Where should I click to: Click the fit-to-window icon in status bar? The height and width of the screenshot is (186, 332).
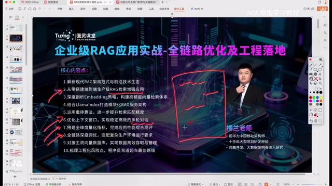[x=278, y=184]
